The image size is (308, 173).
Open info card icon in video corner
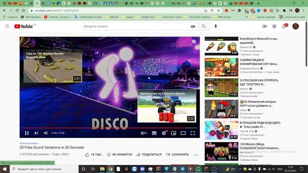coord(193,42)
